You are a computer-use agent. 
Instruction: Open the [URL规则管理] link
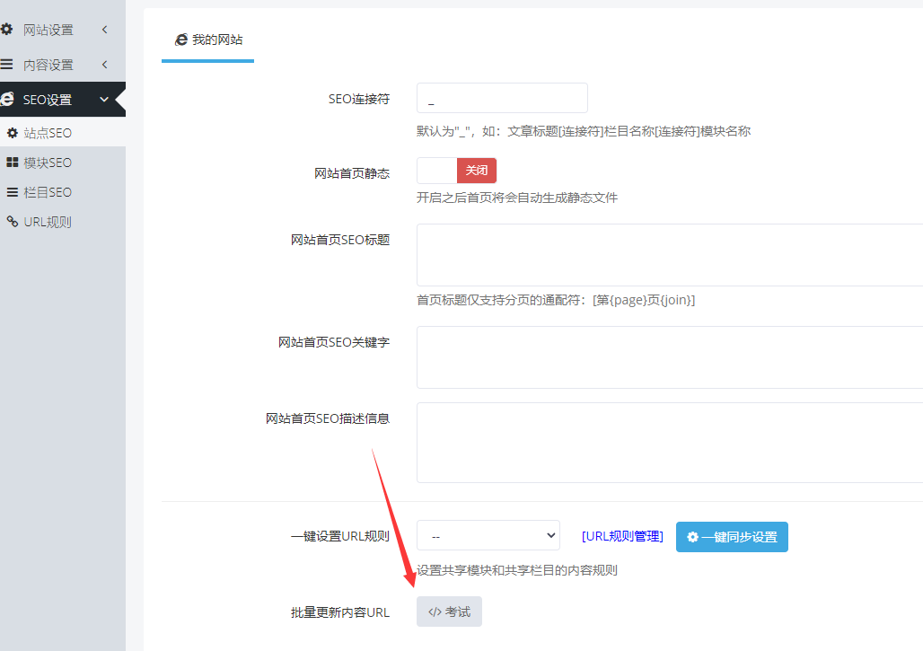coord(622,536)
